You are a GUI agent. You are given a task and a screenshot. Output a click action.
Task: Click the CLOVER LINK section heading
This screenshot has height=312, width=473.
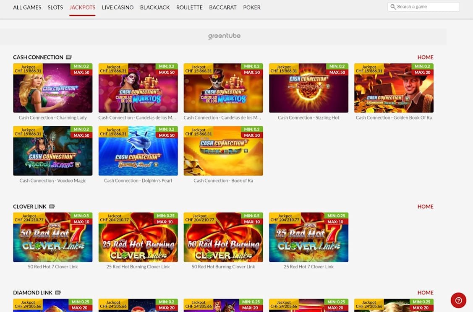pos(29,206)
